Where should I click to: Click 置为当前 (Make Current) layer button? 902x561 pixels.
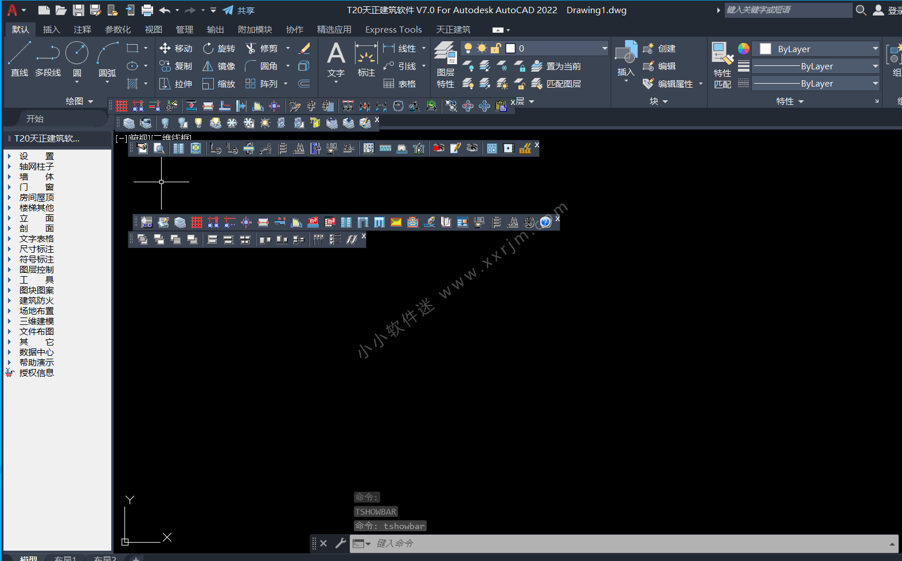[x=556, y=66]
